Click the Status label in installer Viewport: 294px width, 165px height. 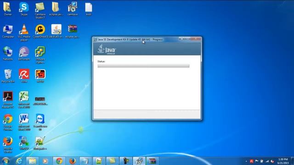(101, 61)
